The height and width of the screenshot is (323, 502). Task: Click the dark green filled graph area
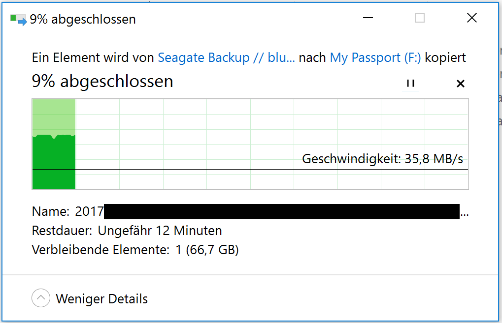pyautogui.click(x=54, y=165)
